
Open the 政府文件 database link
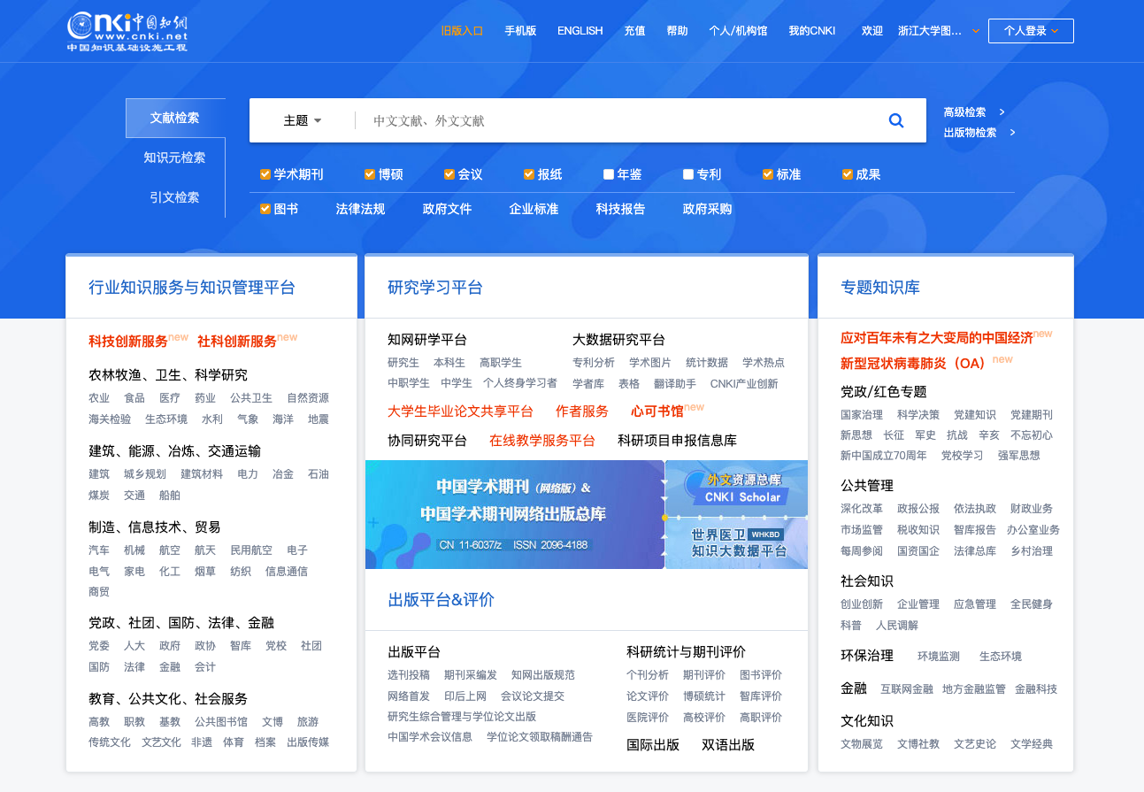(x=447, y=209)
